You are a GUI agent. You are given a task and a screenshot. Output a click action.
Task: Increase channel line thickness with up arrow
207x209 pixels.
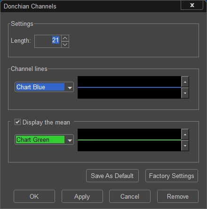[x=185, y=82]
